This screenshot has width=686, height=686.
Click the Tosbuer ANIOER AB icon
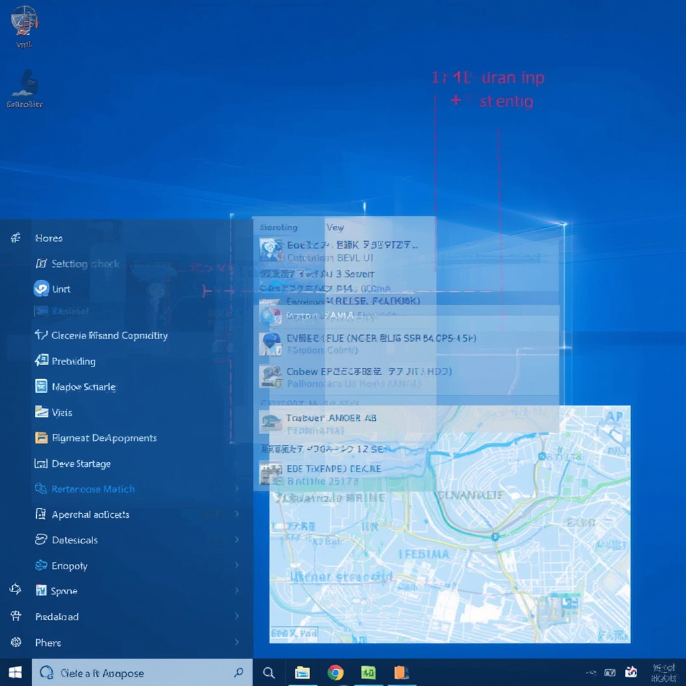pos(271,421)
